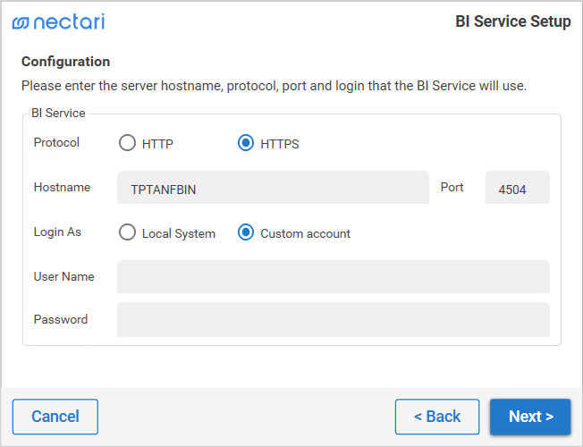This screenshot has height=447, width=583.
Task: Choose the HTTPS protocol radio button
Action: pyautogui.click(x=246, y=143)
